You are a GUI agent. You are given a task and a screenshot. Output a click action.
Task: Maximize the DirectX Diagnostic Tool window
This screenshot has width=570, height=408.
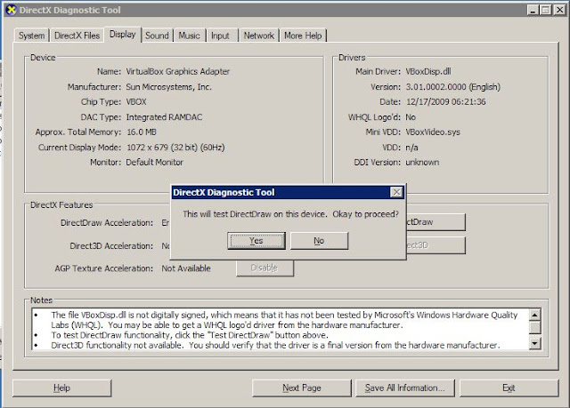545,10
